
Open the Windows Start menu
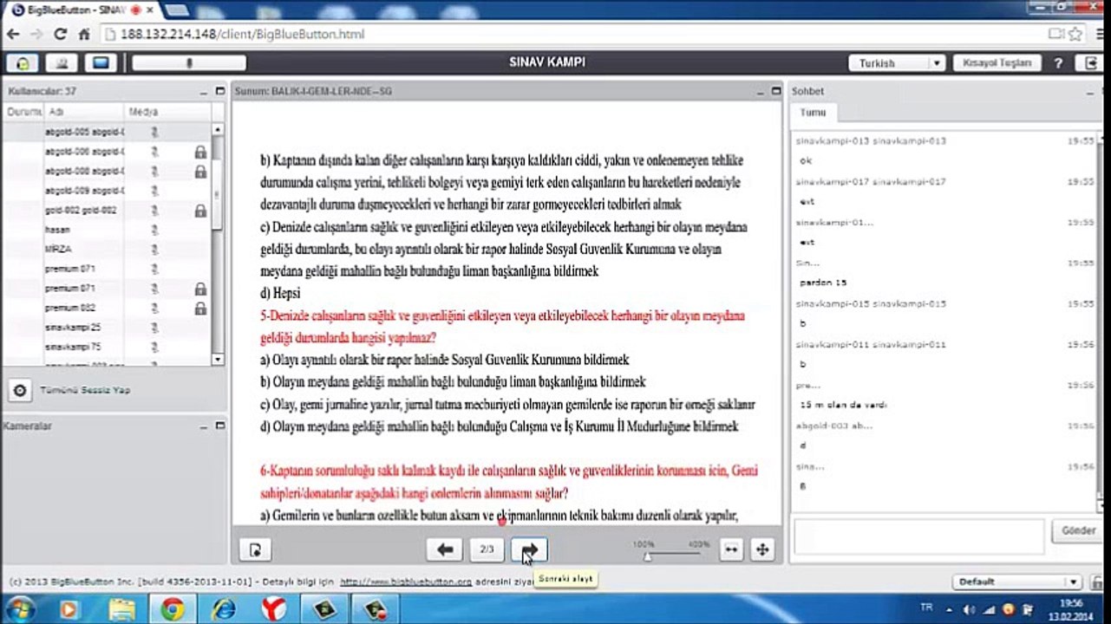tap(21, 609)
